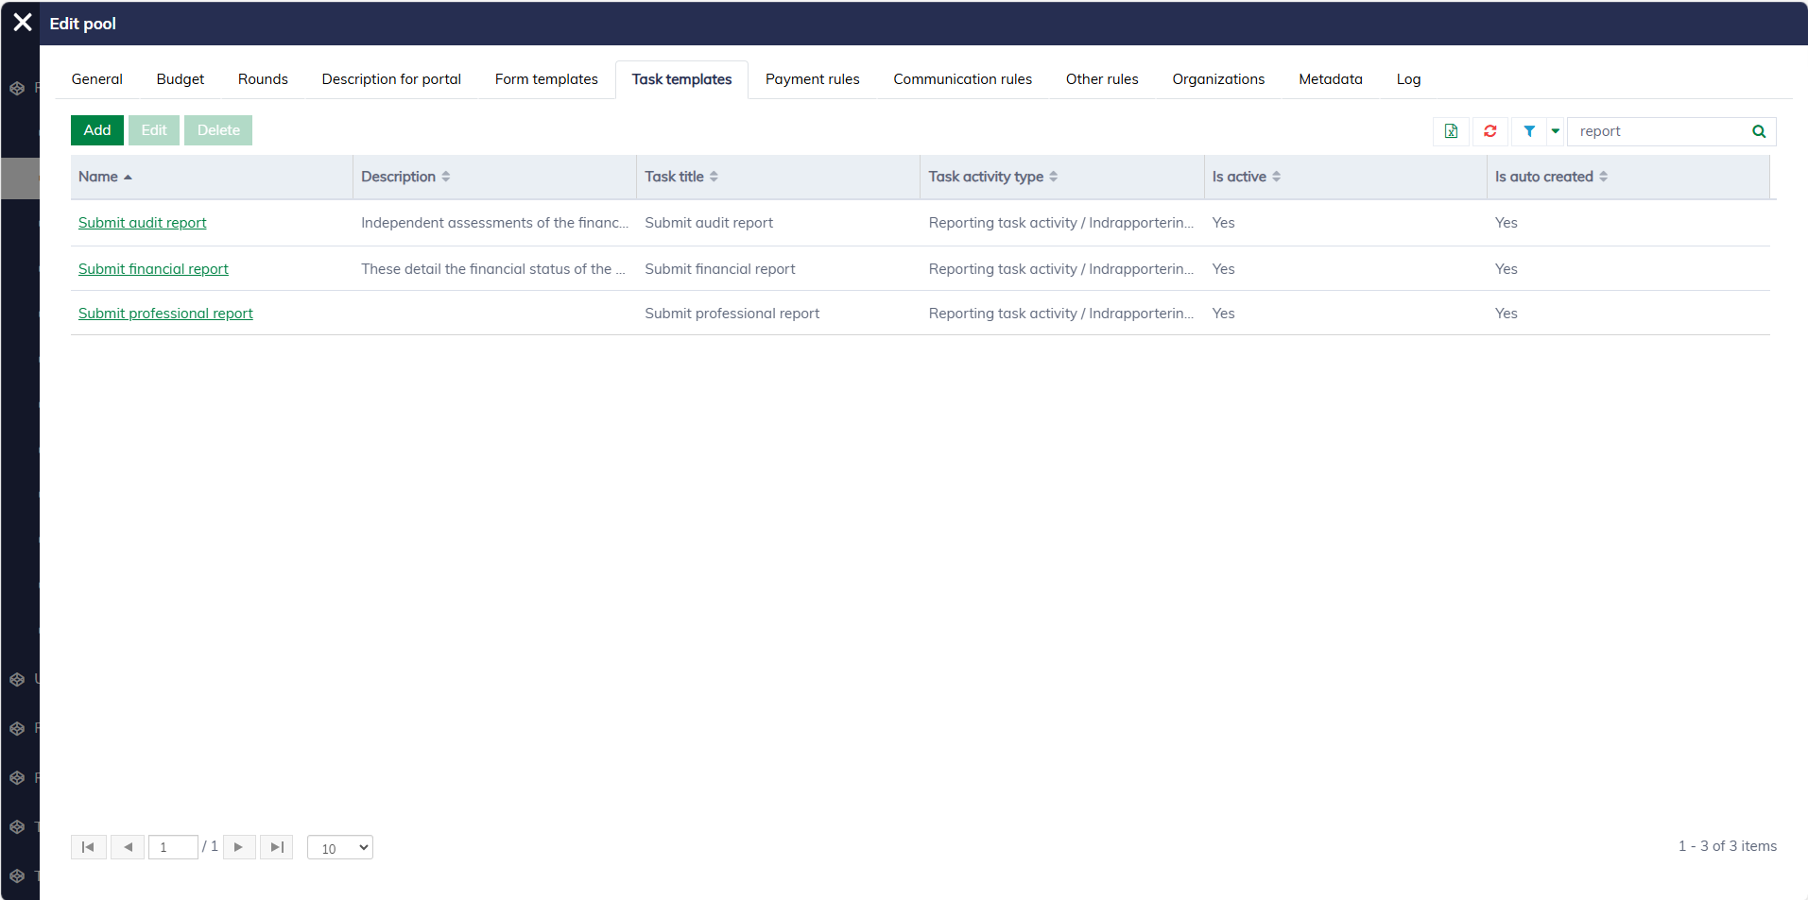The image size is (1808, 900).
Task: Go to previous page arrow
Action: coord(128,847)
